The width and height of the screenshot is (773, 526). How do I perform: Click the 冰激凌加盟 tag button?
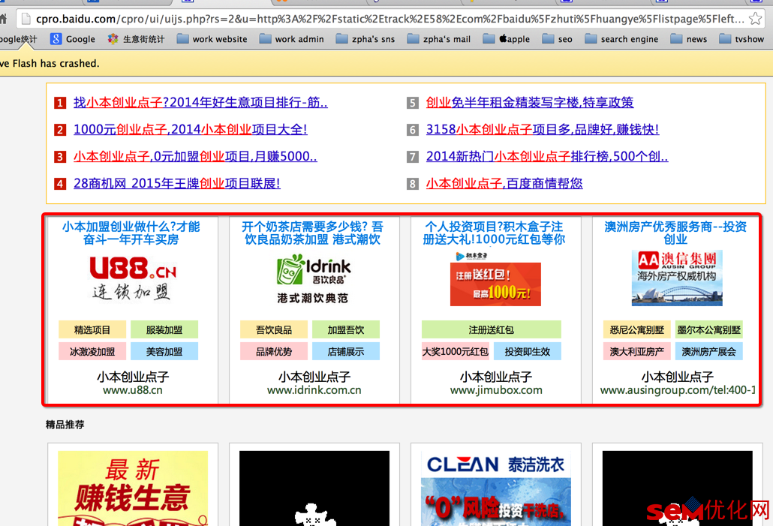(92, 351)
